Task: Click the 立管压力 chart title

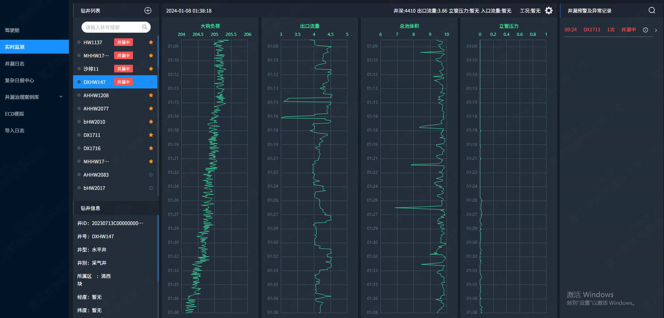Action: (509, 26)
